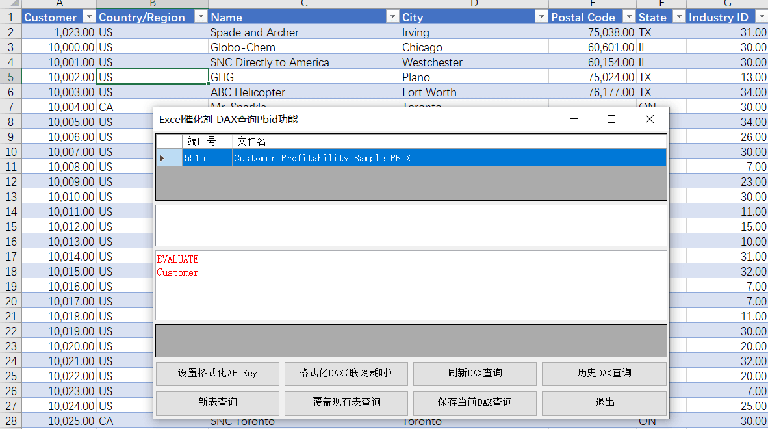This screenshot has width=768, height=429.
Task: Select the Chicago city cell
Action: point(474,47)
